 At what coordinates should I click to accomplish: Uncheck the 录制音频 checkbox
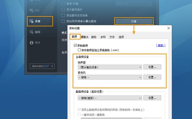[x=75, y=45]
